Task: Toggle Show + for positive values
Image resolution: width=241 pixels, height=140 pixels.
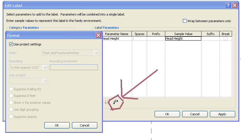Action: (11, 103)
